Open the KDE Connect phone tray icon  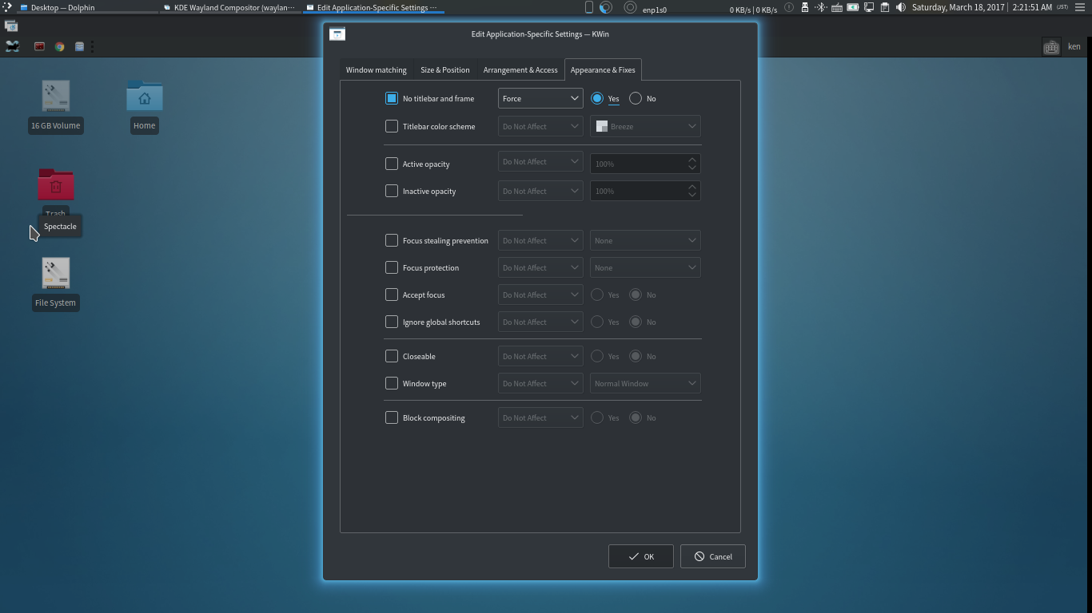coord(589,7)
